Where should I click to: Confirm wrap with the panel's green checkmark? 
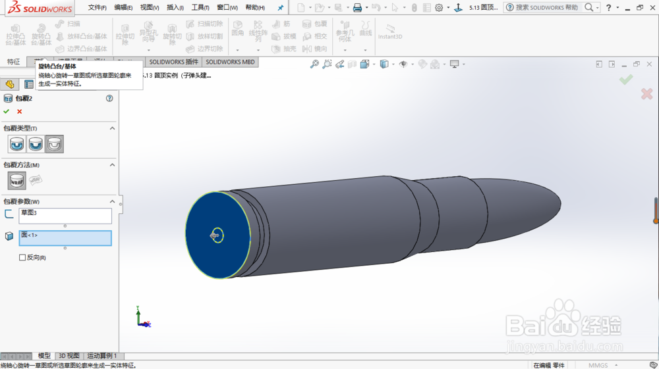coord(7,112)
